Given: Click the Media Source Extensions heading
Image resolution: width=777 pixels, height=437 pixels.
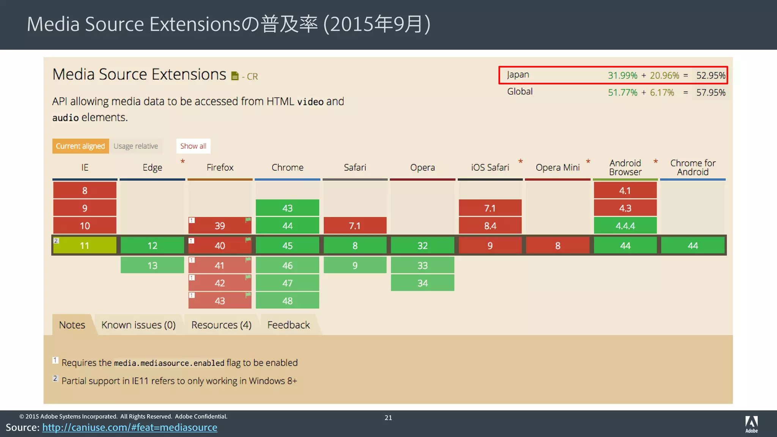Looking at the screenshot, I should 139,74.
